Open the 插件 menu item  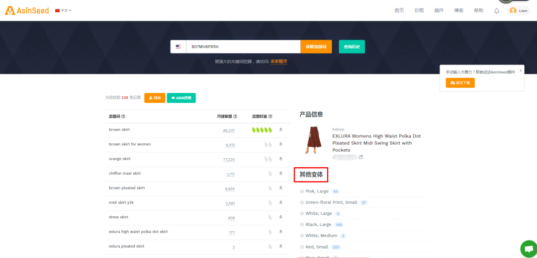tap(439, 10)
